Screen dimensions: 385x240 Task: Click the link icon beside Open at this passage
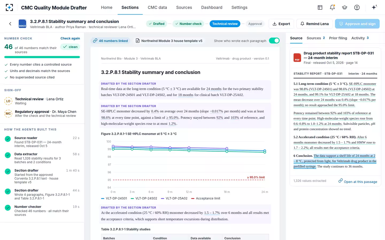[340, 181]
